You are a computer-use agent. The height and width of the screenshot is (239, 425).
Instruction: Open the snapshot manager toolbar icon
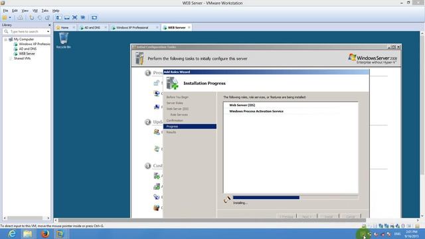click(x=47, y=18)
